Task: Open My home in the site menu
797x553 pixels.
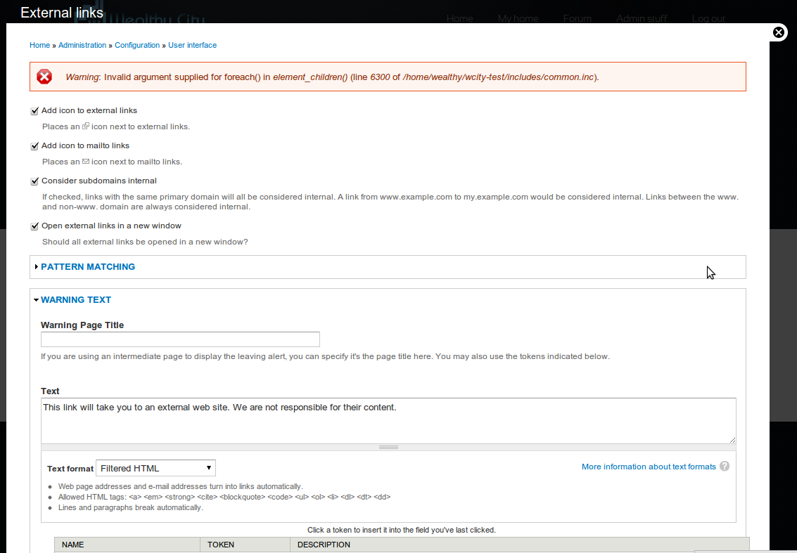Action: (518, 18)
